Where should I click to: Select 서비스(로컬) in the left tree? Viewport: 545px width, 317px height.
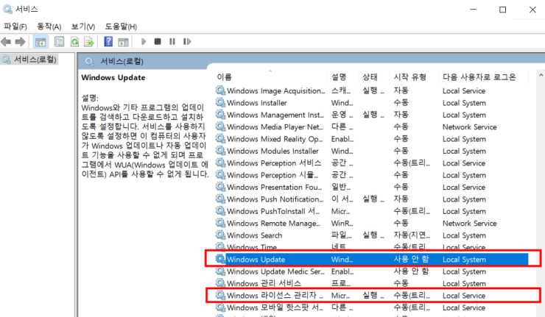tap(35, 60)
